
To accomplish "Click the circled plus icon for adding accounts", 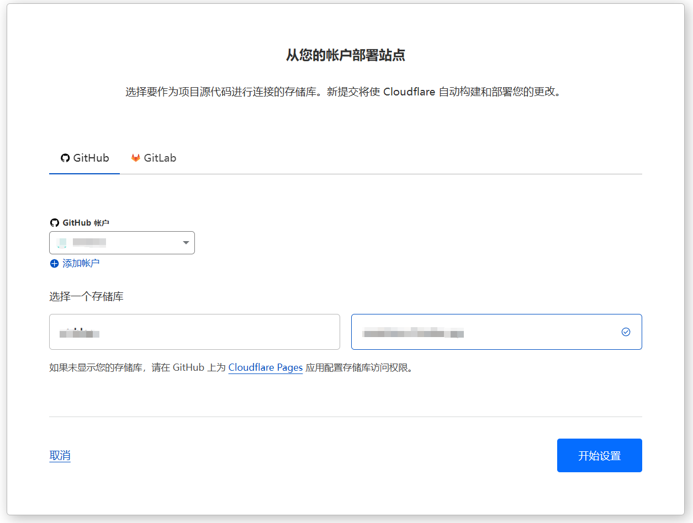I will coord(54,263).
